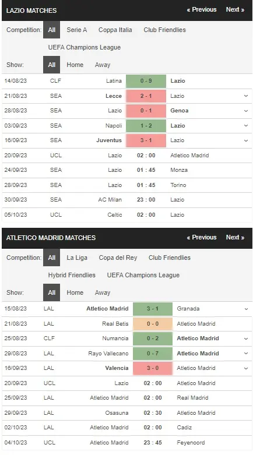Expand the Numancia vs Atletico Madrid chevron
The height and width of the screenshot is (455, 253).
coord(246,338)
